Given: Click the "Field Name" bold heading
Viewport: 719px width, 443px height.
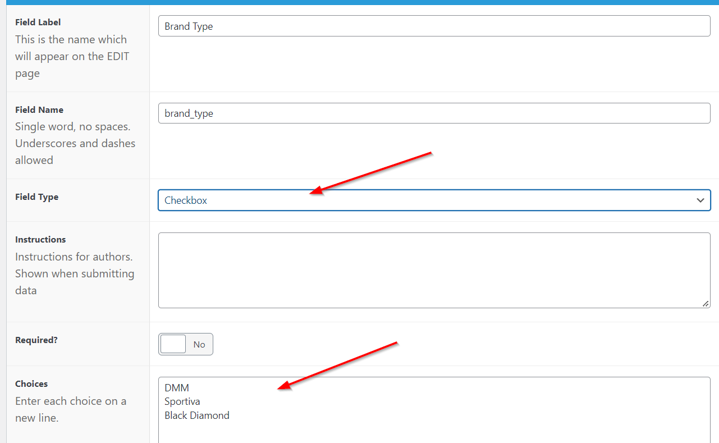Looking at the screenshot, I should tap(39, 110).
